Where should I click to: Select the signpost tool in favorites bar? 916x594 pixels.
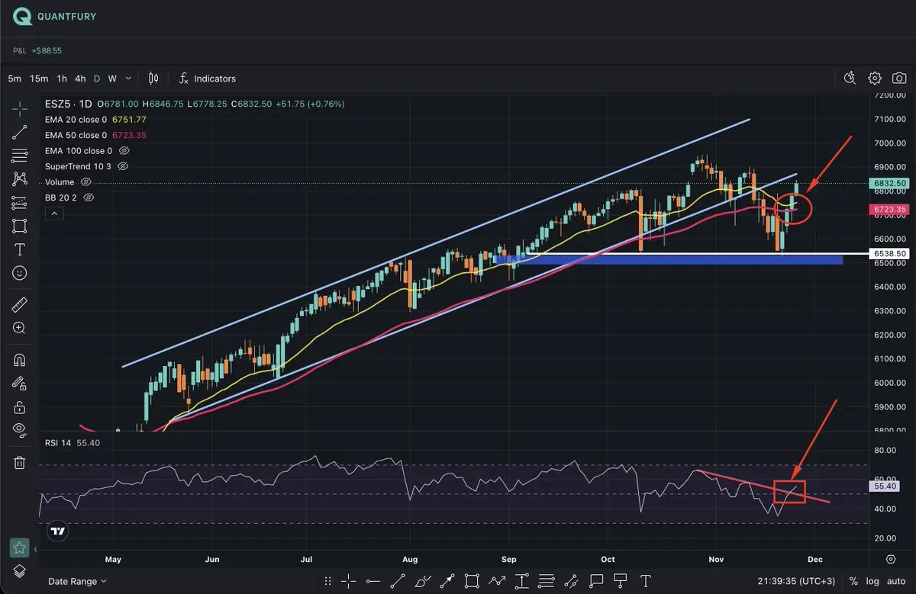621,580
